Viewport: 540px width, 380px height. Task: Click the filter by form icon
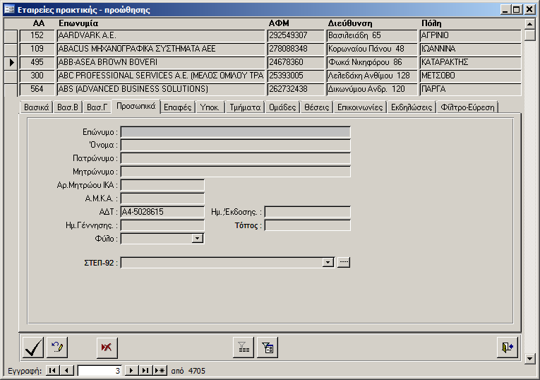[x=268, y=348]
